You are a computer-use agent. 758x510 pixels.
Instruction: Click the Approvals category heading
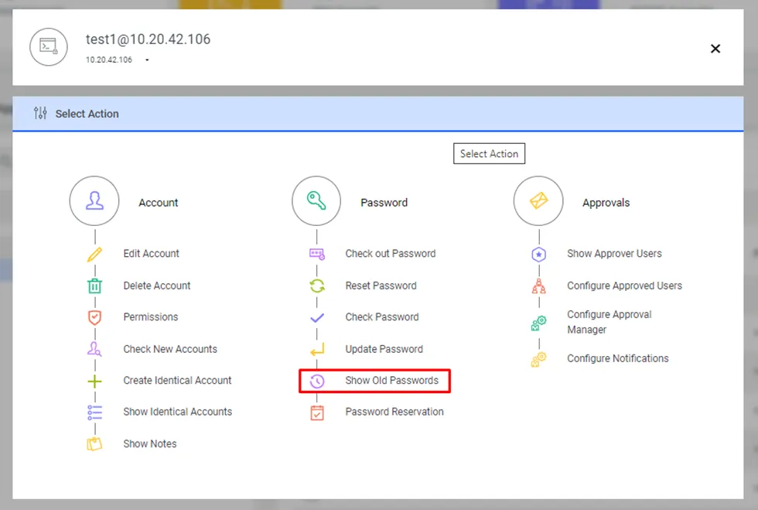(606, 203)
